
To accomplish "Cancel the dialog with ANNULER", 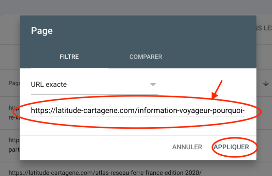I will (x=187, y=147).
